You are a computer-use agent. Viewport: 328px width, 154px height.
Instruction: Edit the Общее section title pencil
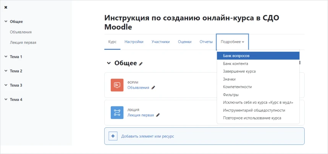click(141, 64)
